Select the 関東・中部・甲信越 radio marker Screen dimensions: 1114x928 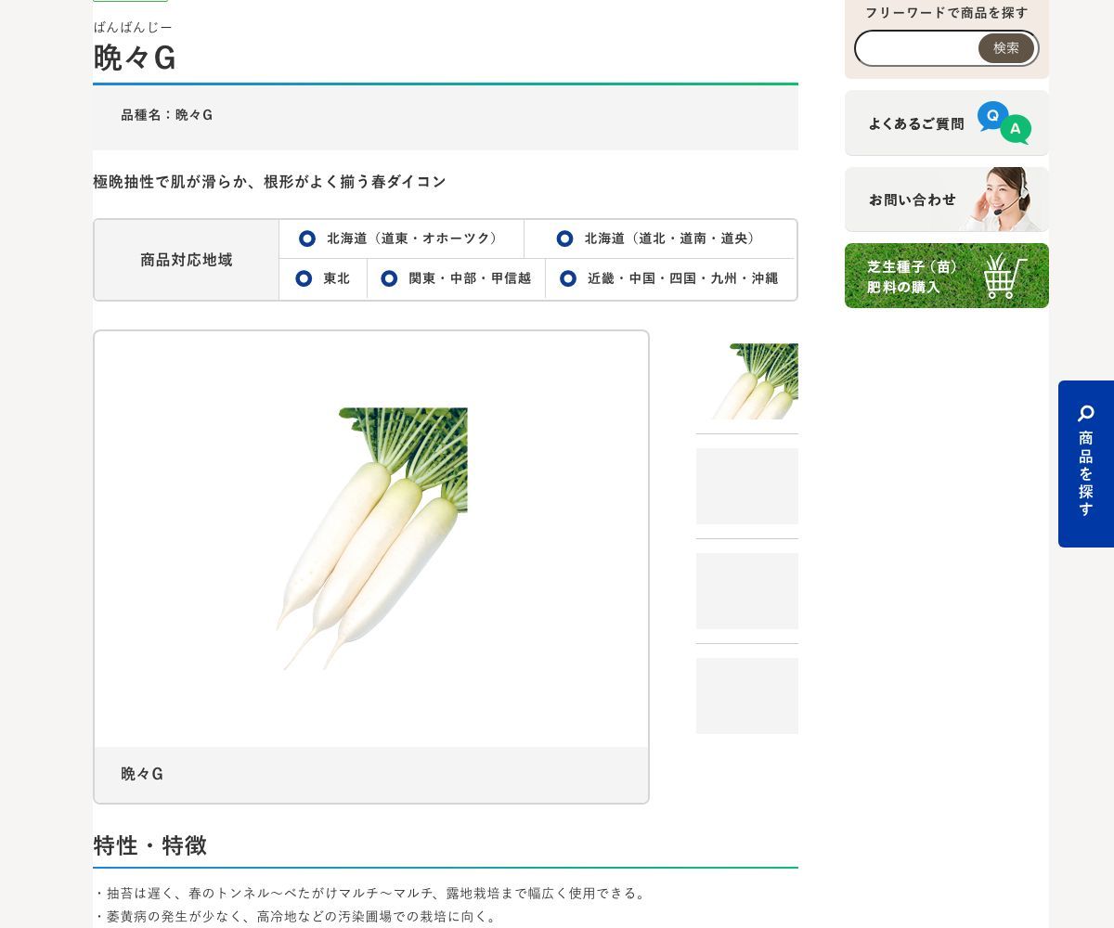[x=389, y=278]
